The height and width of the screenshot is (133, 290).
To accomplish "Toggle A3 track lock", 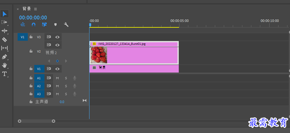I will pyautogui.click(x=31, y=94).
